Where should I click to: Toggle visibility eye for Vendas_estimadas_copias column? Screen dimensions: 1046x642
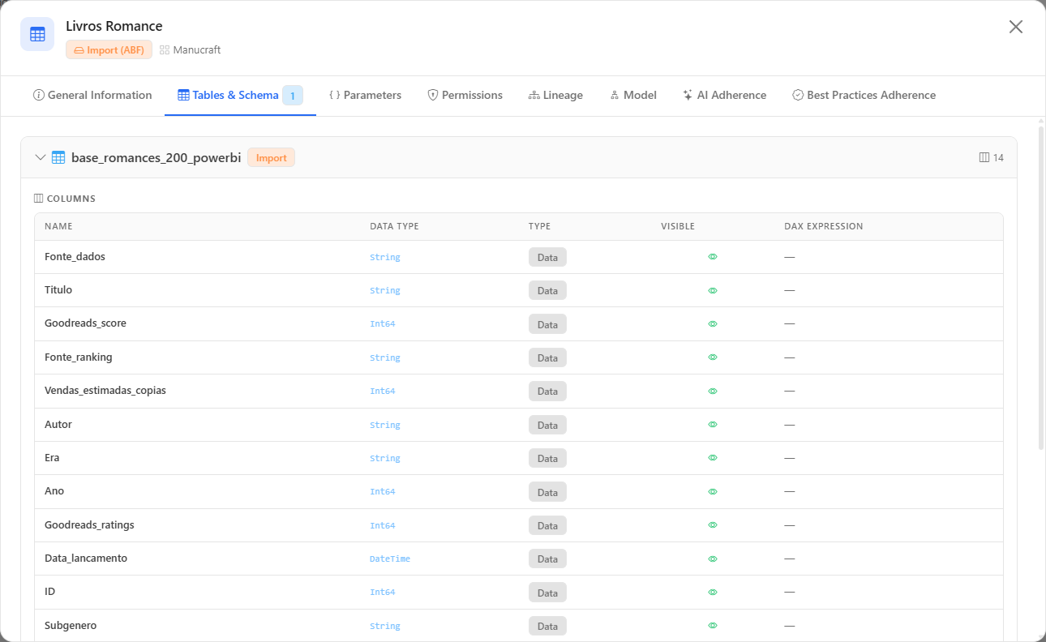(713, 391)
